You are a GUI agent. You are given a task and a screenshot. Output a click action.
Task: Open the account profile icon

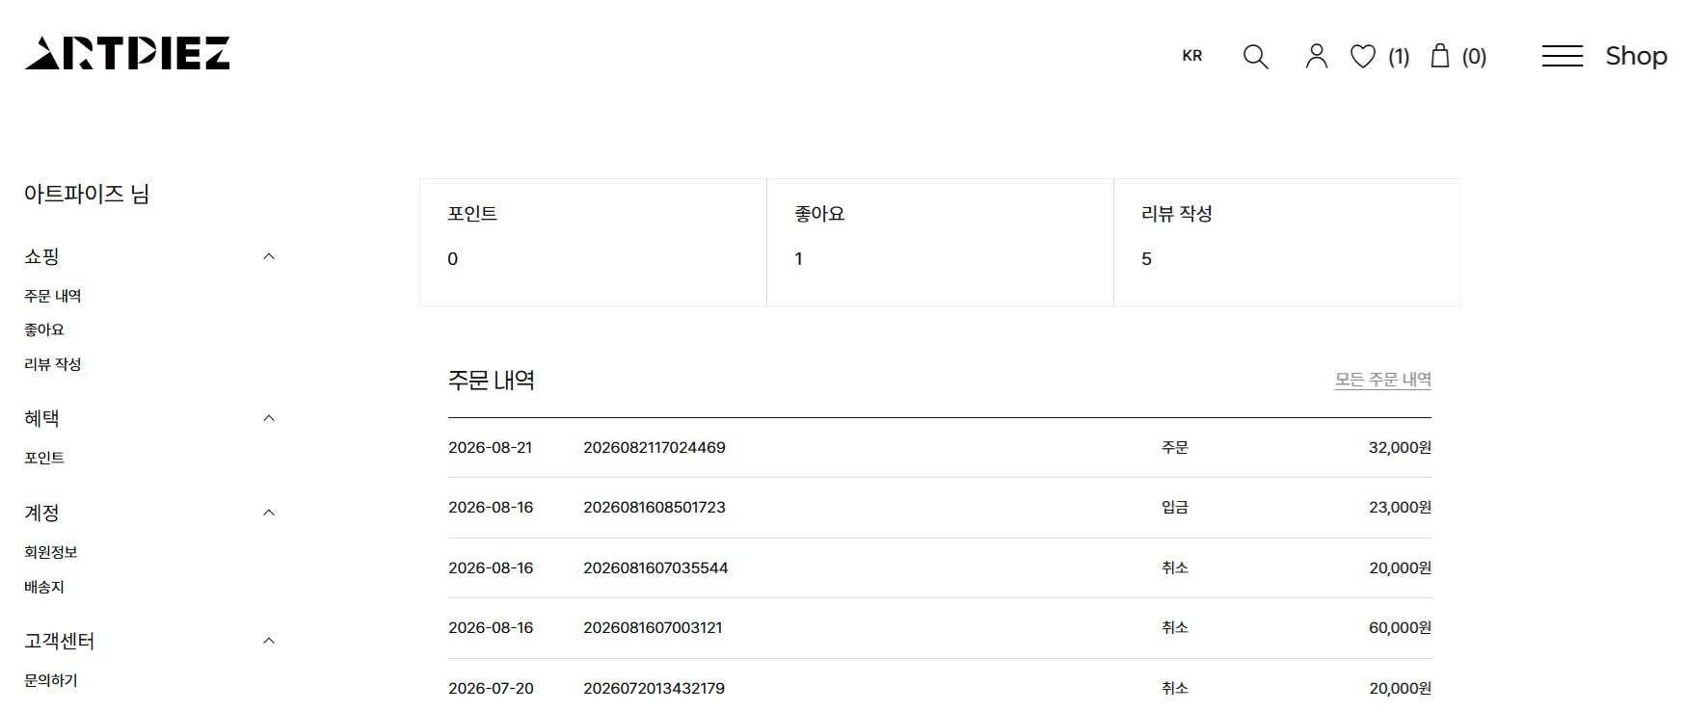coord(1316,57)
